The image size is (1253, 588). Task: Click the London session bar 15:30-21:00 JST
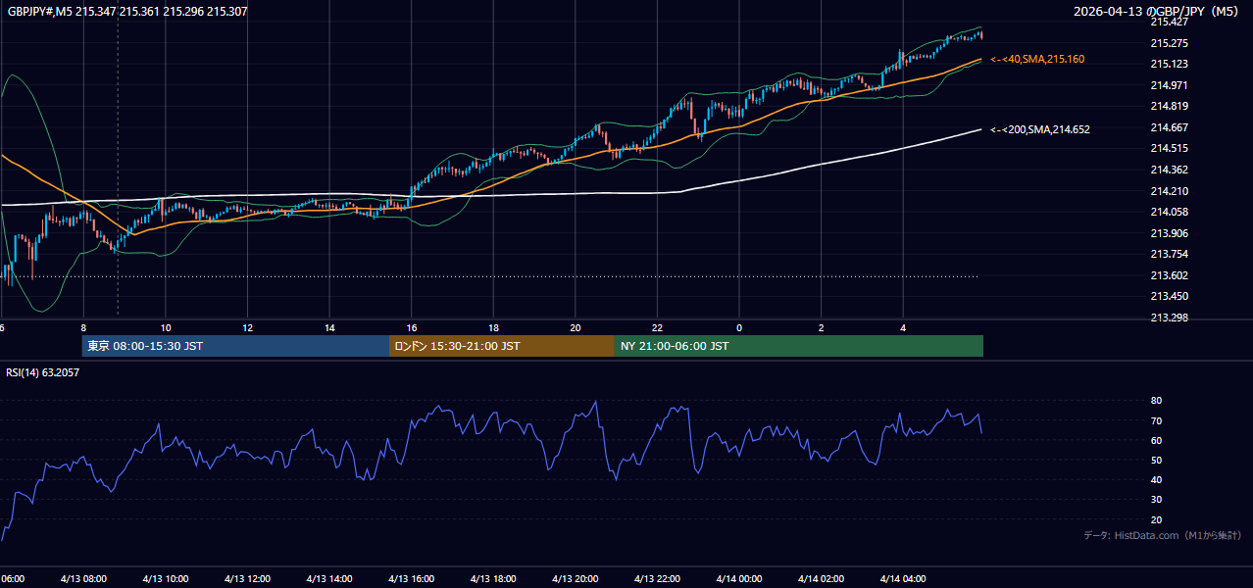pos(502,346)
